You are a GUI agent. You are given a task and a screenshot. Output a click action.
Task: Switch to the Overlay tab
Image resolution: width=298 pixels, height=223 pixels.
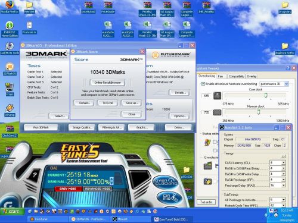[252, 76]
